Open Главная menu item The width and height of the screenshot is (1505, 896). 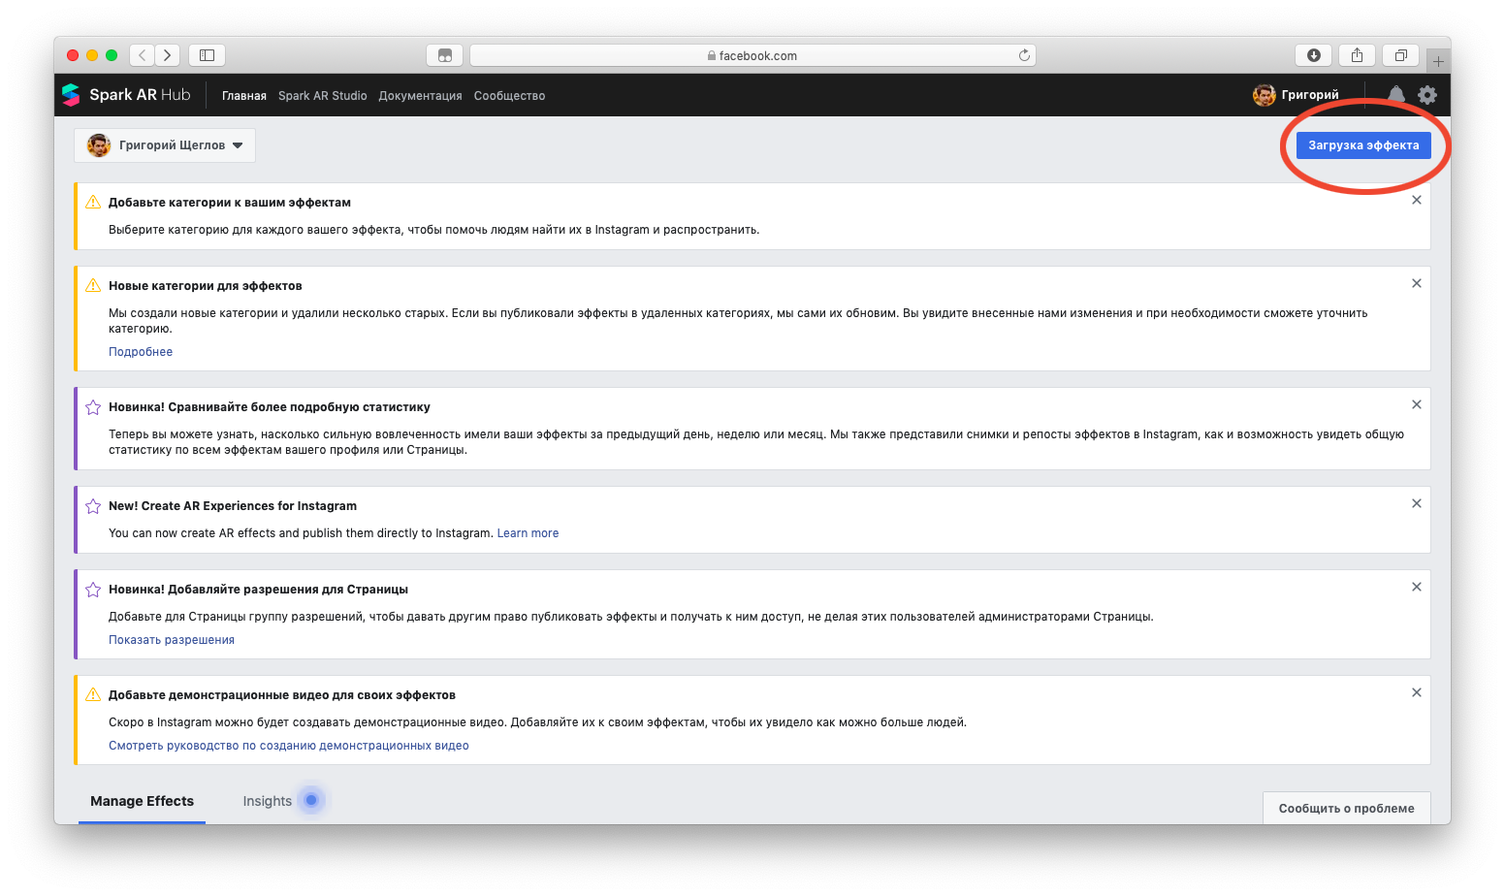244,96
